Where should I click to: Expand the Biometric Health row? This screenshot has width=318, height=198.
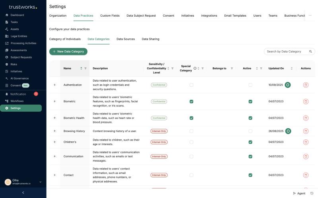coord(54,118)
